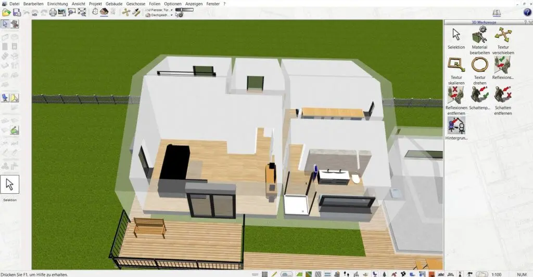Toggle the chair furniture visibility in status bar
This screenshot has width=533, height=277.
click(x=375, y=274)
